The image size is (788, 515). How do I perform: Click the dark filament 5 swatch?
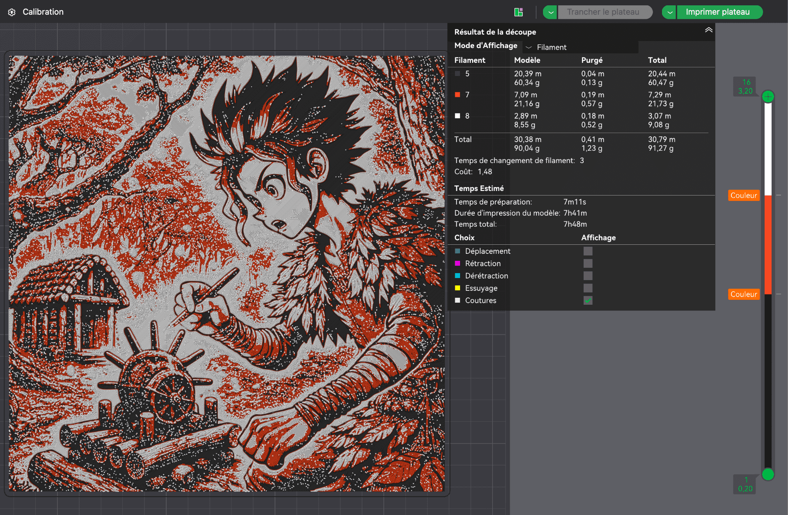pyautogui.click(x=458, y=74)
